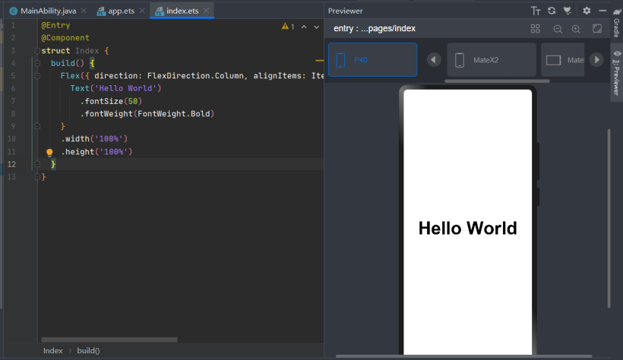623x360 pixels.
Task: Fit preview to window icon
Action: tap(597, 29)
